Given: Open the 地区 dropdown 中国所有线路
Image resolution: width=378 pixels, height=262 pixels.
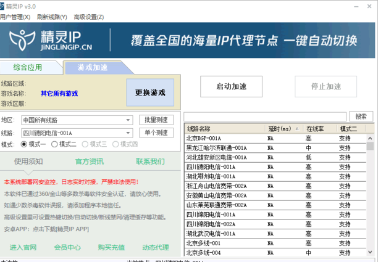Looking at the screenshot, I should (x=77, y=120).
